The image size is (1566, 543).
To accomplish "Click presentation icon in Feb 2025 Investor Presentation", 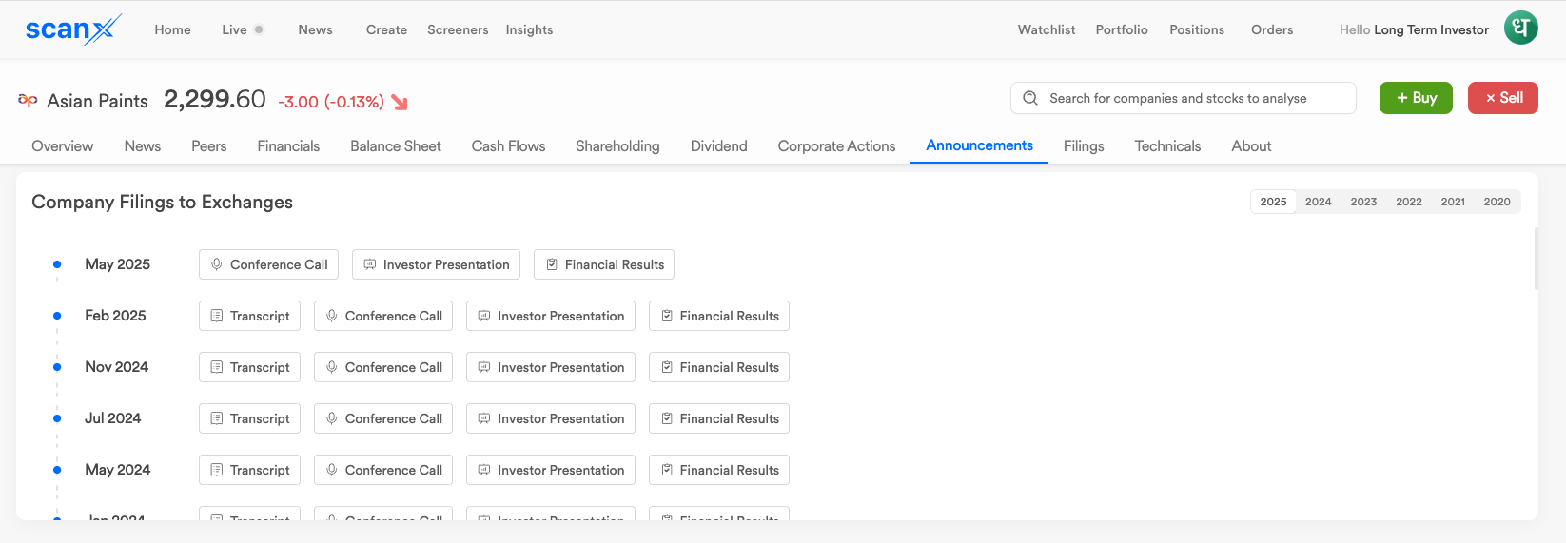I will click(x=484, y=316).
